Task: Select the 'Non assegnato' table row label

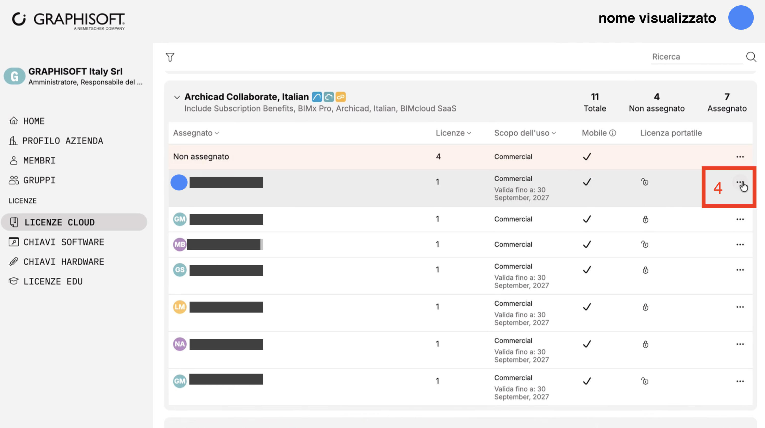Action: (x=201, y=156)
